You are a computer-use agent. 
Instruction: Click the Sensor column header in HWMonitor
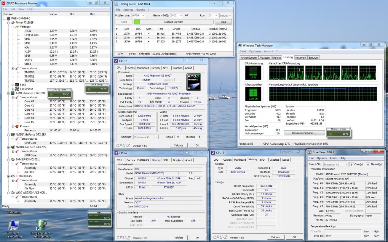point(25,14)
